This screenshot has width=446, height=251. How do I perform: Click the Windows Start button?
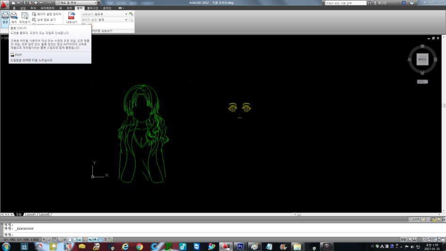(6, 246)
